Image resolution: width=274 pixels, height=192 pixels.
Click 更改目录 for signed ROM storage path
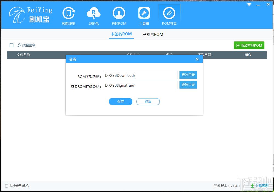click(188, 85)
